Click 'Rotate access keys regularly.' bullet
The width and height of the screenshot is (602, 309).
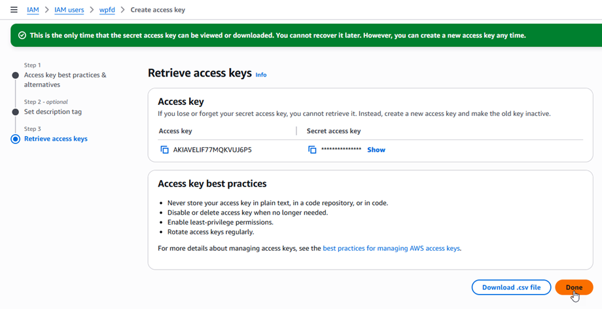[x=211, y=232]
